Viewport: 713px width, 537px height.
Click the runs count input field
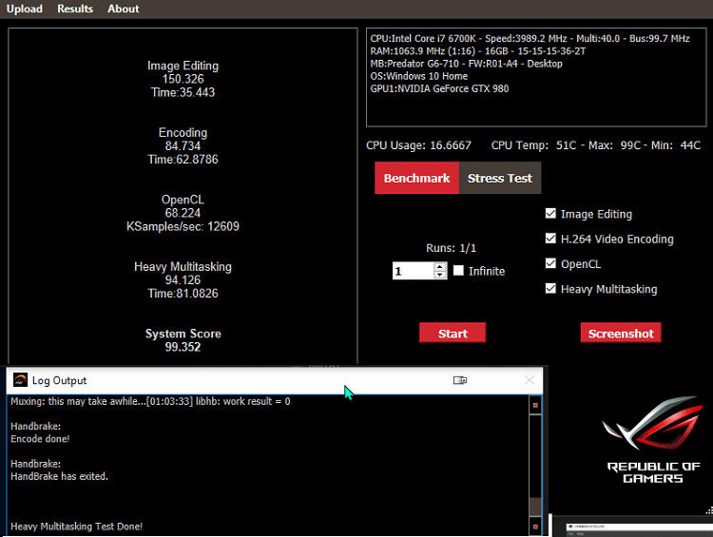[x=413, y=271]
